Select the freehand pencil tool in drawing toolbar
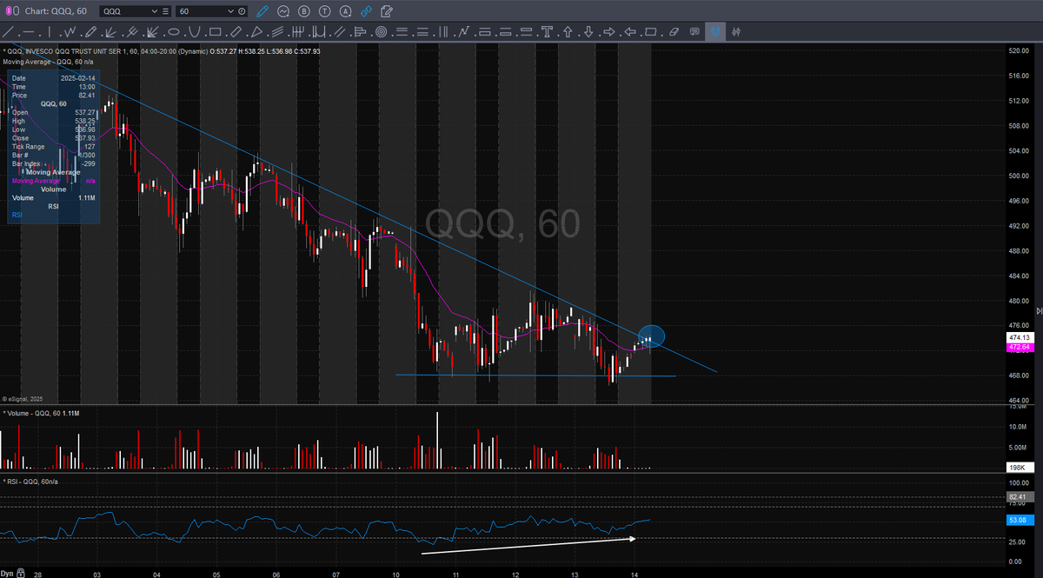 [x=90, y=32]
